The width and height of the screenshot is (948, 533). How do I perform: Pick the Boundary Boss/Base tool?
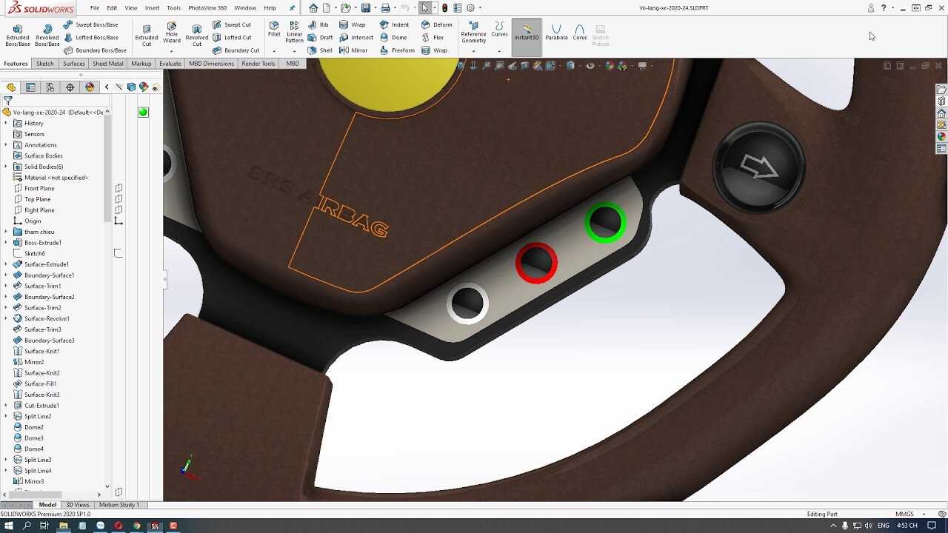tap(95, 50)
